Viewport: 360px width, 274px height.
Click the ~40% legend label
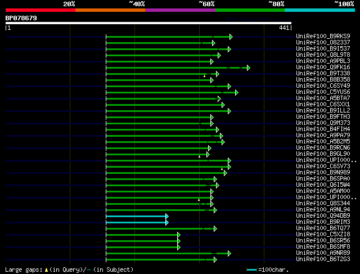(137, 4)
